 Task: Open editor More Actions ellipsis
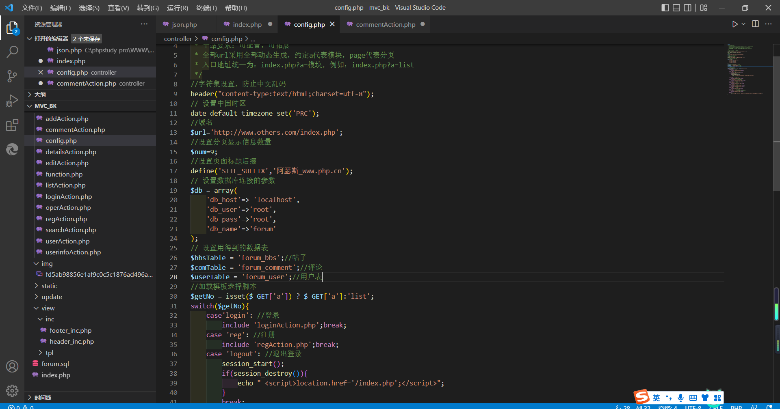(768, 24)
